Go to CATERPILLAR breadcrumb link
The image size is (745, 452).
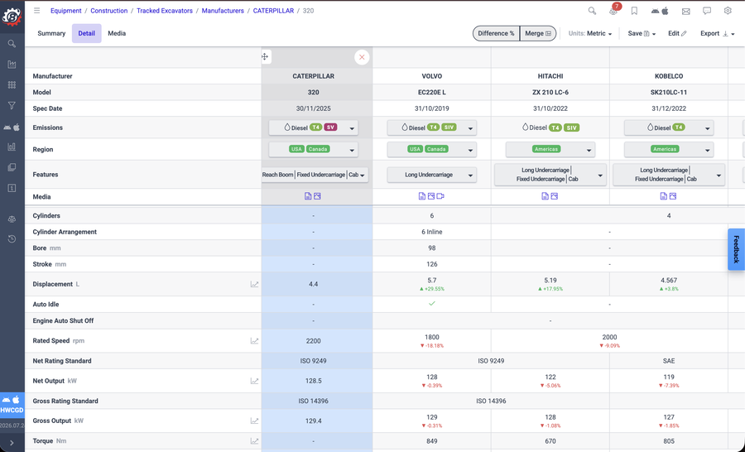273,11
